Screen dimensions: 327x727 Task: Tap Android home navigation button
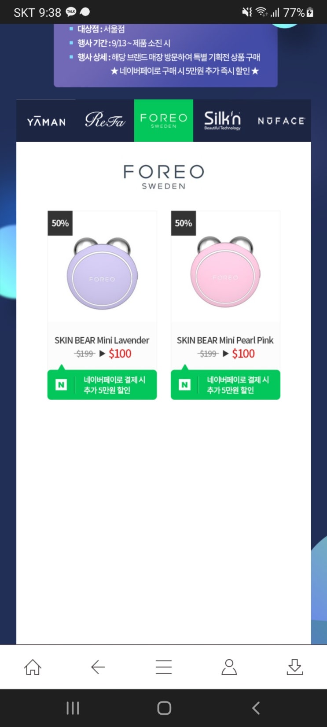(x=164, y=708)
